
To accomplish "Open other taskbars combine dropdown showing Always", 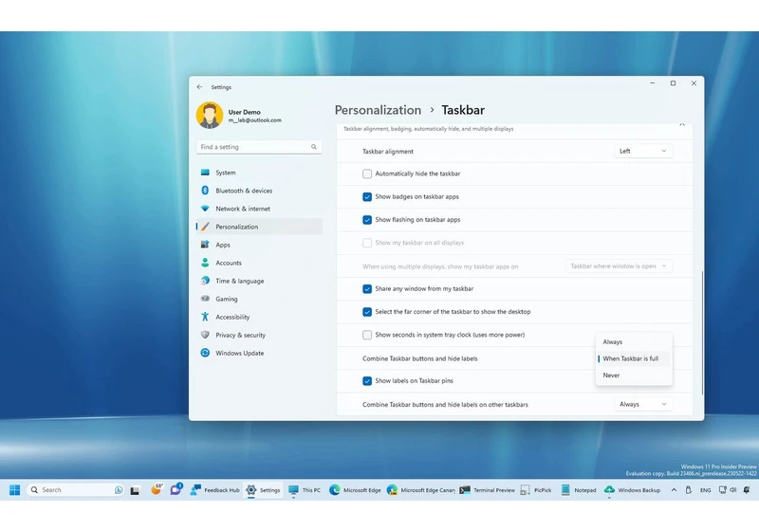I will [x=643, y=404].
